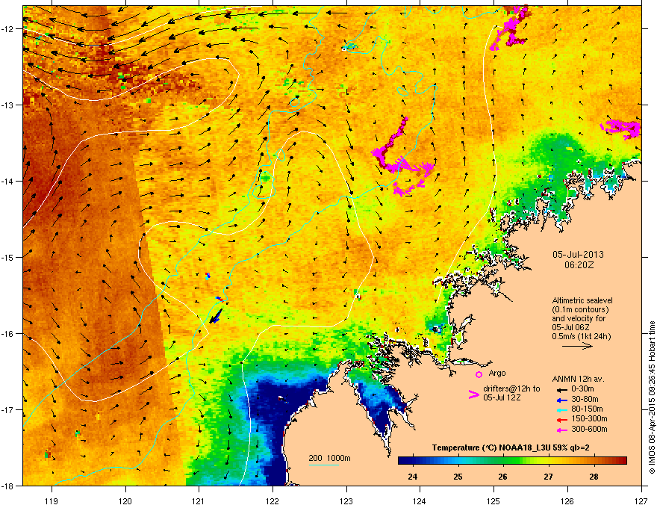
Task: Click the 'Altimetric sealevel' text
Action: point(582,300)
